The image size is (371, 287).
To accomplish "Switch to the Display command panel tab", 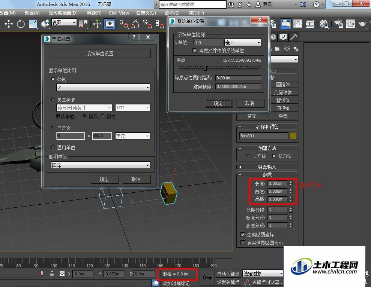I will point(283,37).
